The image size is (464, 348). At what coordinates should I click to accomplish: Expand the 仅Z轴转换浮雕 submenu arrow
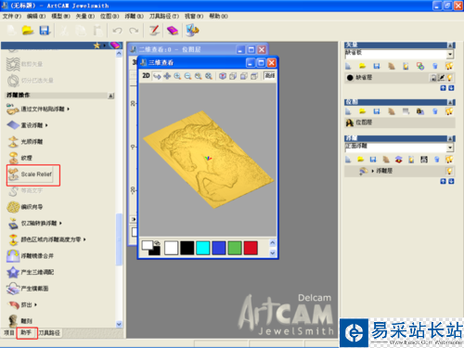60,223
